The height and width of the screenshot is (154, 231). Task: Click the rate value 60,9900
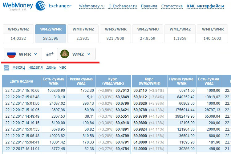[x=140, y=136]
